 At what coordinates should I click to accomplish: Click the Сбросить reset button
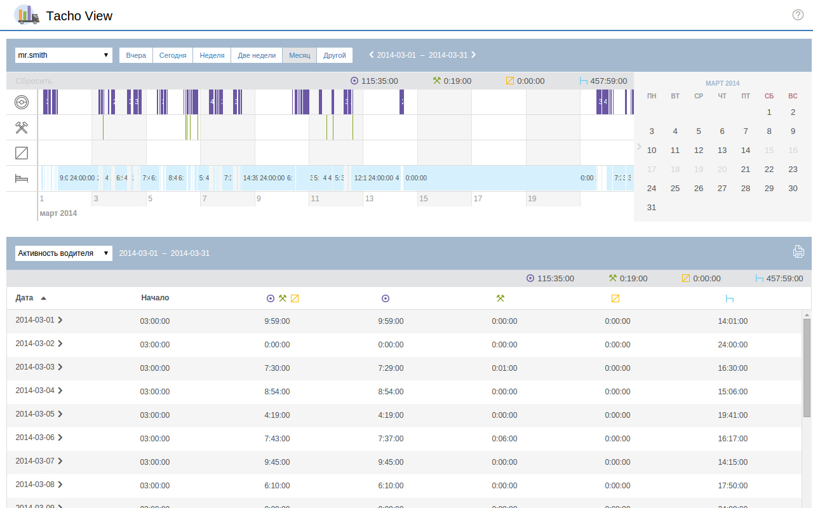[x=34, y=81]
